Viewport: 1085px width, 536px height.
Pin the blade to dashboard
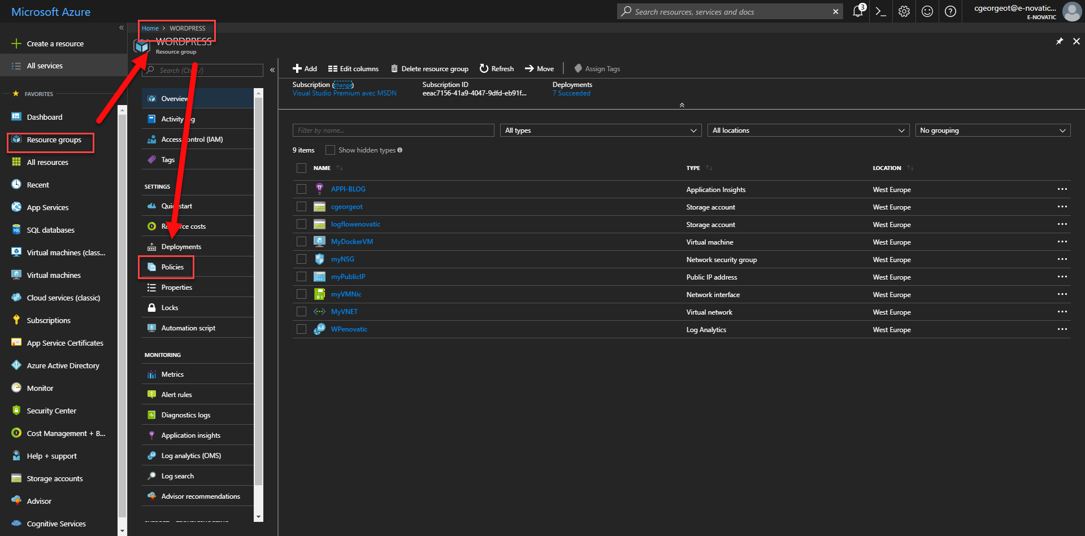(x=1060, y=41)
